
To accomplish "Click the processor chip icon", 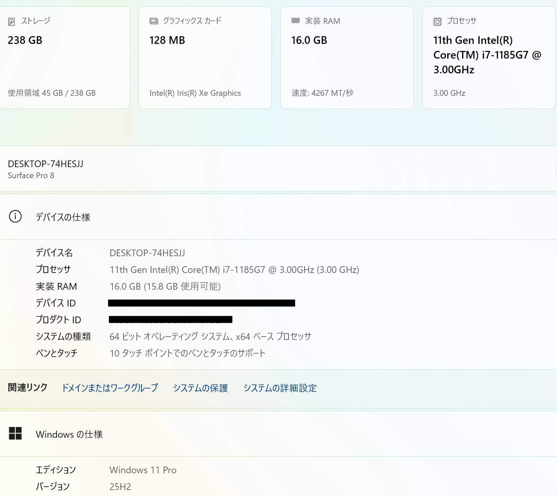I will point(438,22).
